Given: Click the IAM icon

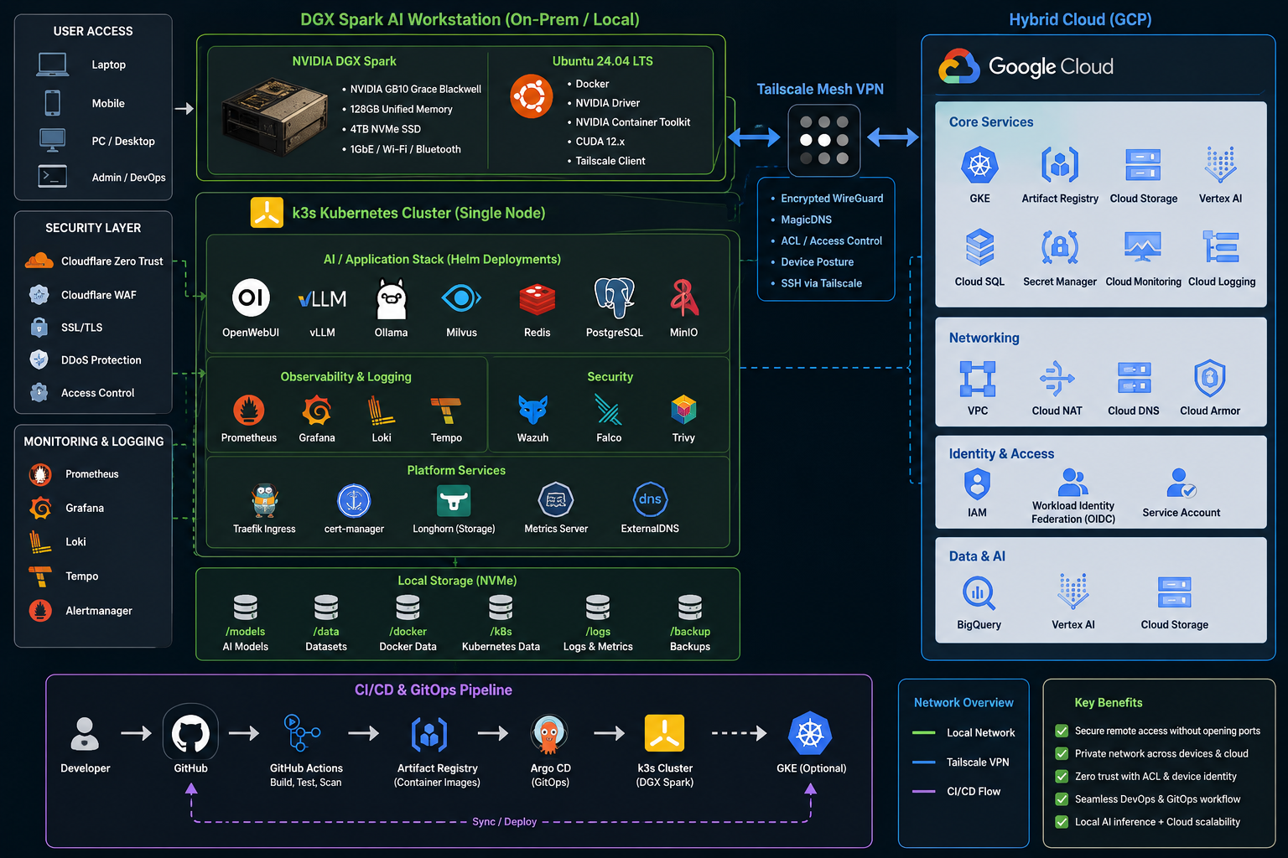Looking at the screenshot, I should click(x=977, y=483).
